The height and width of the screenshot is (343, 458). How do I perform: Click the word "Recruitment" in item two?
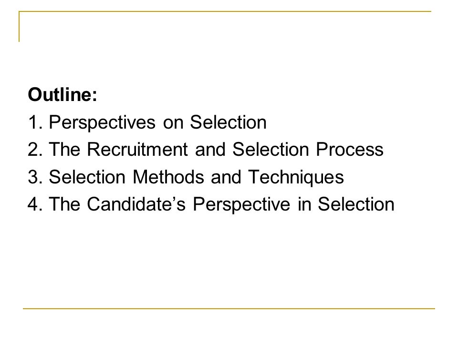click(137, 149)
